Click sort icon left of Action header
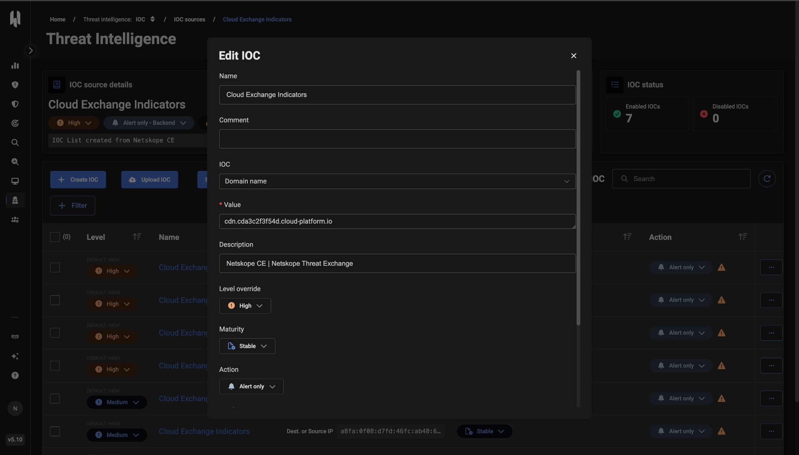 (x=627, y=237)
